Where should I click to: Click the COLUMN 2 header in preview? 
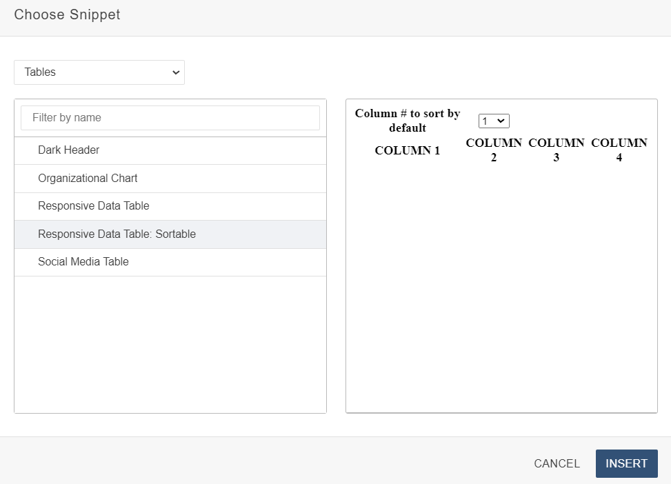[x=494, y=150]
